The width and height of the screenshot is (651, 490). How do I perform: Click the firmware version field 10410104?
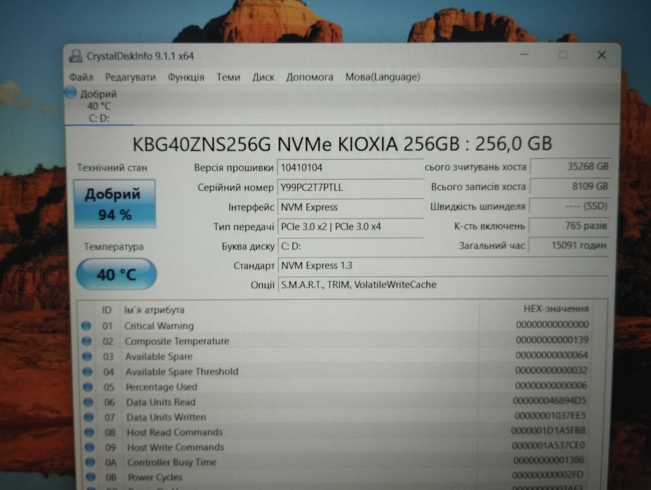[350, 168]
